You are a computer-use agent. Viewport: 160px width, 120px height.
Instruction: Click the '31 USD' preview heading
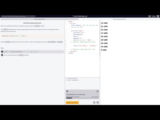(x=104, y=26)
